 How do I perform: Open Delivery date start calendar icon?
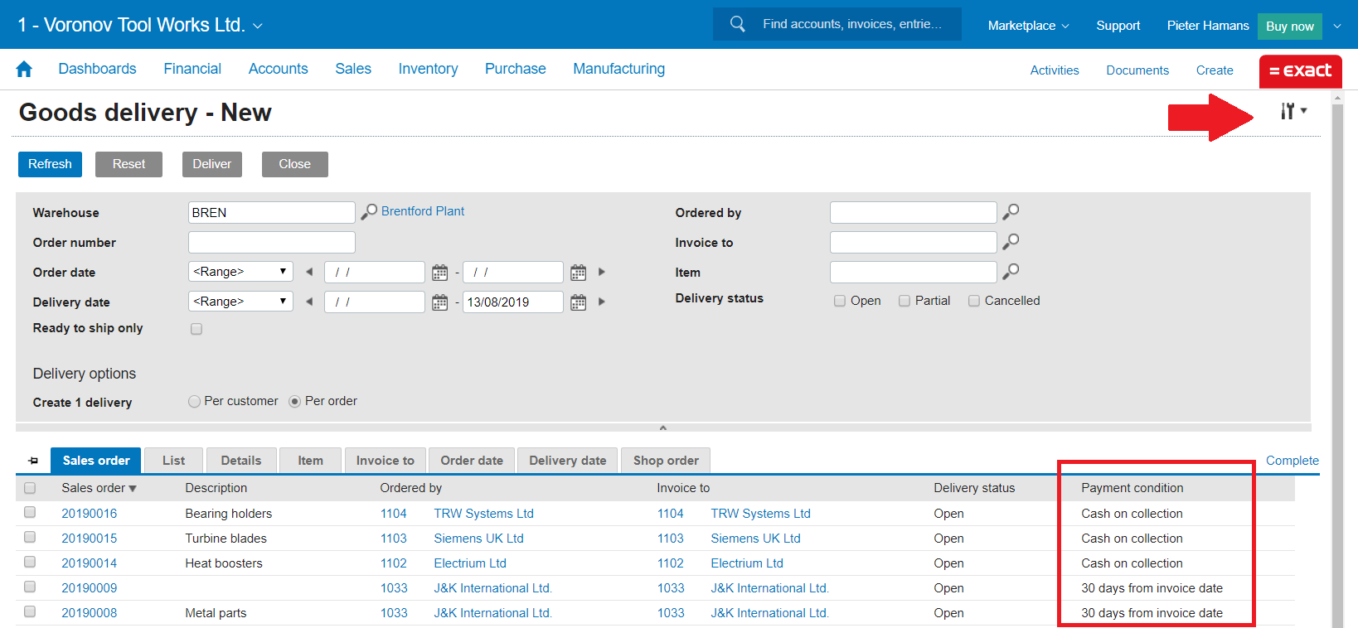(x=439, y=302)
